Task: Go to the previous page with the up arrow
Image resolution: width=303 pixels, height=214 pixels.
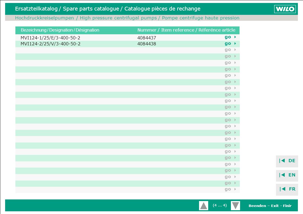Action: (204, 206)
